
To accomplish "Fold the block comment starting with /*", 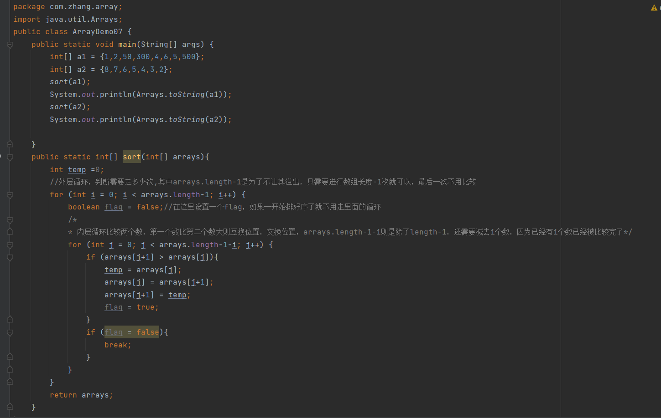I will 10,220.
